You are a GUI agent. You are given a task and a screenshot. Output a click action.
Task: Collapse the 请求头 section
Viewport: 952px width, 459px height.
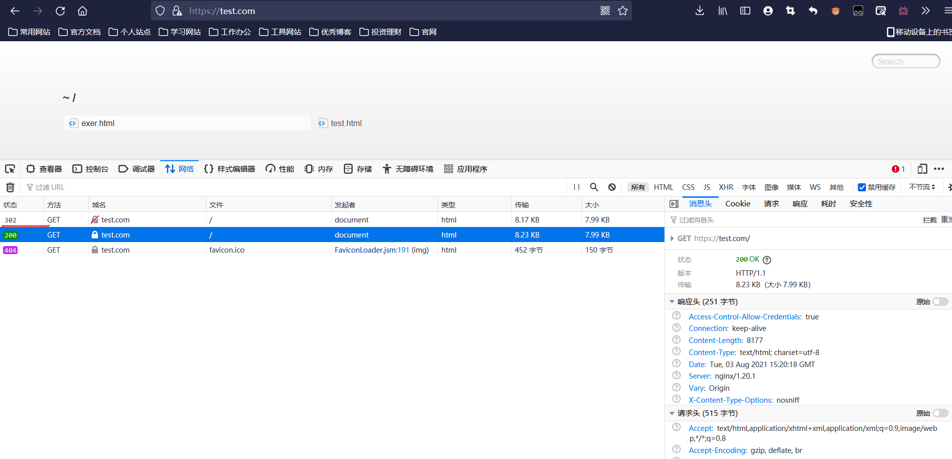(672, 413)
